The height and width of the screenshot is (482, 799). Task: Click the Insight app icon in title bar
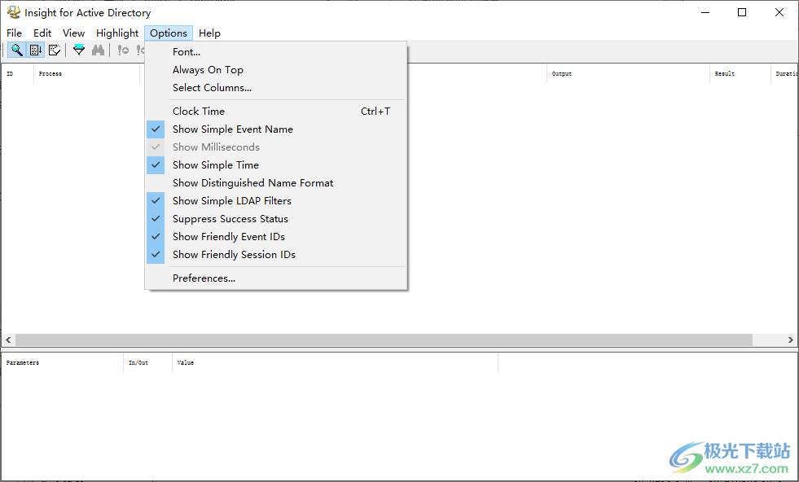14,12
